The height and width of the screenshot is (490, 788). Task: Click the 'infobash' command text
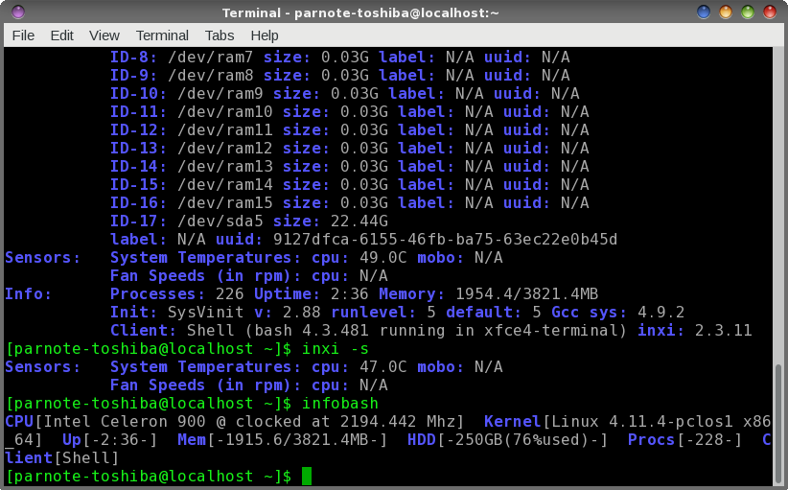[x=339, y=404]
